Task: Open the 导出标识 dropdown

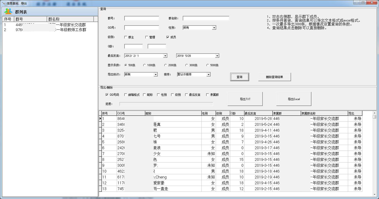Action: (x=156, y=74)
